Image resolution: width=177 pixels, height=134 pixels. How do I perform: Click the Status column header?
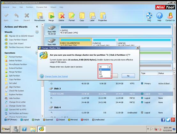tap(165, 73)
